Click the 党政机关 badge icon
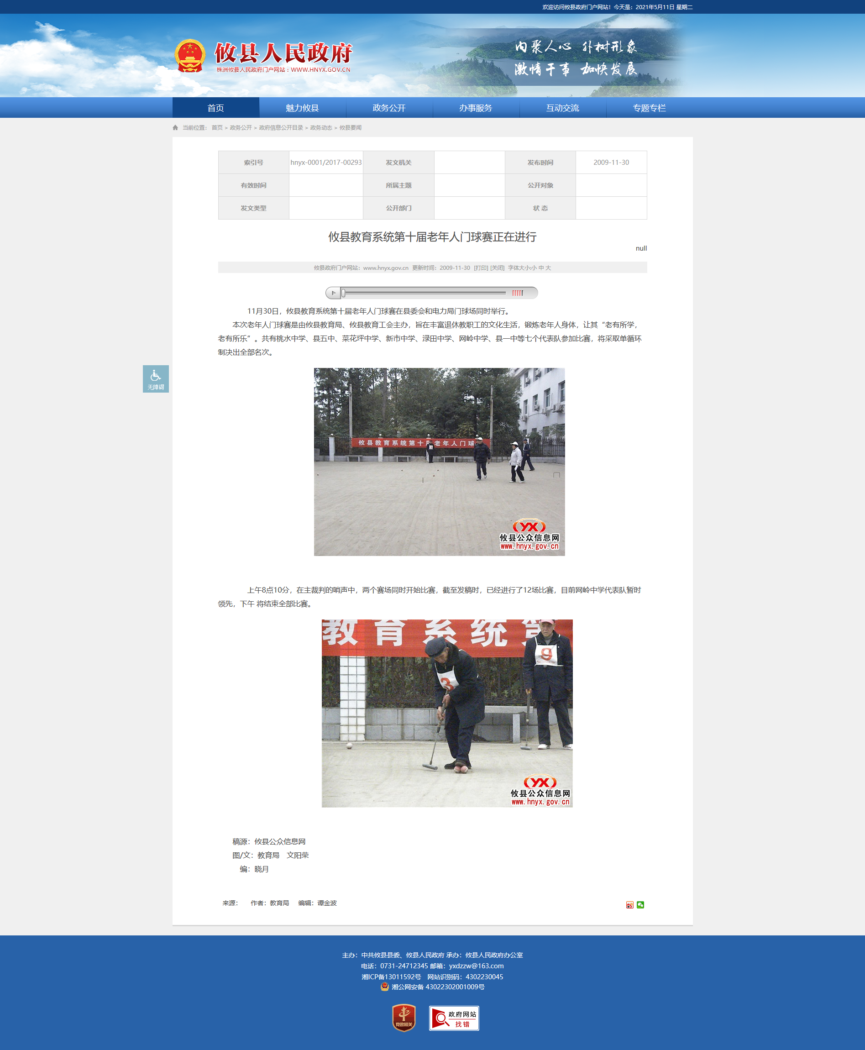This screenshot has height=1050, width=865. tap(404, 1018)
